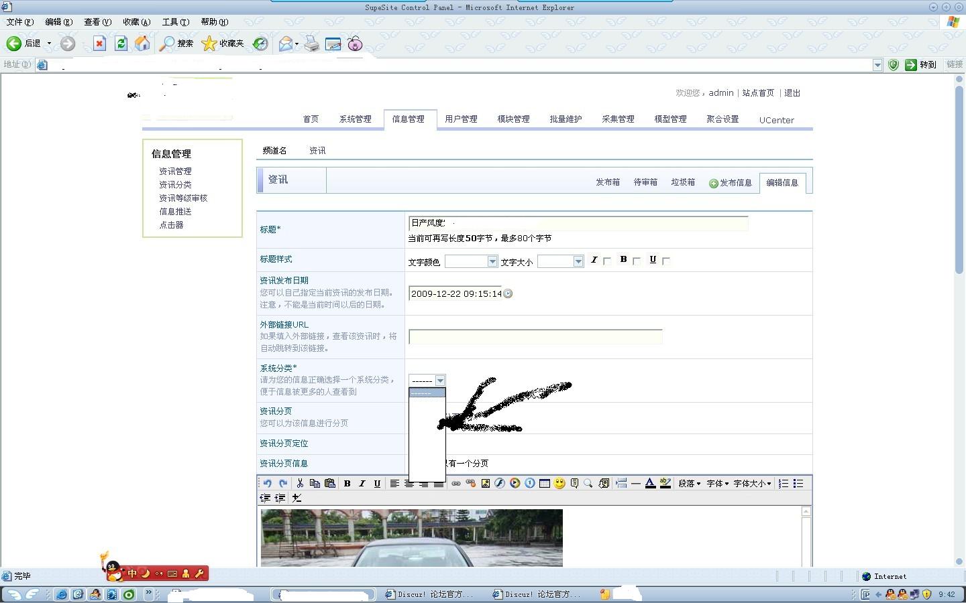Insert a horizontal rule line
The height and width of the screenshot is (603, 966).
(636, 483)
